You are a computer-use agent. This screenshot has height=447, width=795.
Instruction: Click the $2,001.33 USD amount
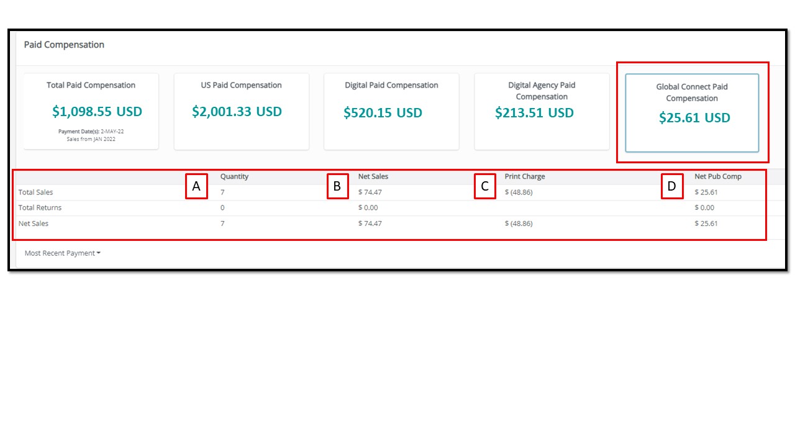(237, 112)
